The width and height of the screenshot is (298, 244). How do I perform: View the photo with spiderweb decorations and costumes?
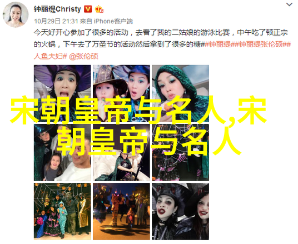[x=180, y=152]
